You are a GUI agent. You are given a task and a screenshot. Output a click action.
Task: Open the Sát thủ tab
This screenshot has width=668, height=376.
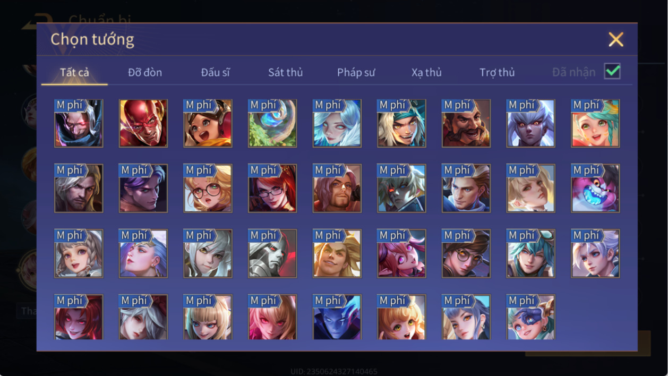pyautogui.click(x=285, y=72)
